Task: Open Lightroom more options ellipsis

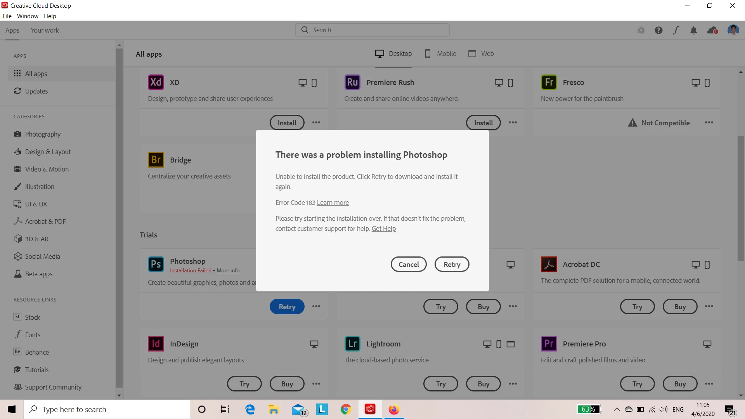Action: [513, 384]
